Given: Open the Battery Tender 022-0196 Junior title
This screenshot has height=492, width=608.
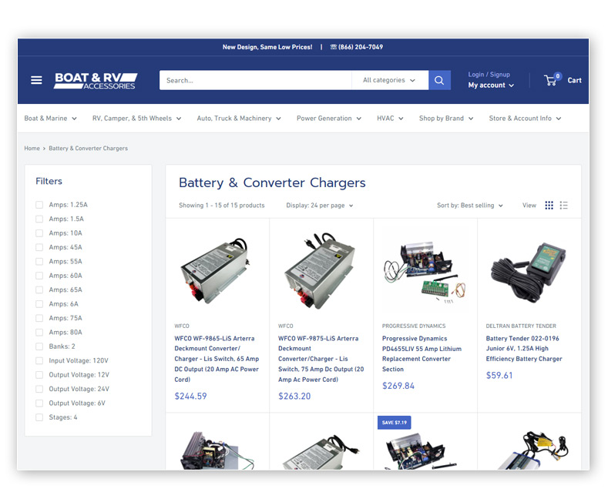Looking at the screenshot, I should pyautogui.click(x=524, y=349).
